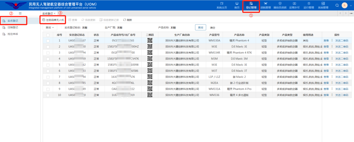Open the 运营许可 navigation item
Screen dimensions: 354x142
(x=294, y=6)
